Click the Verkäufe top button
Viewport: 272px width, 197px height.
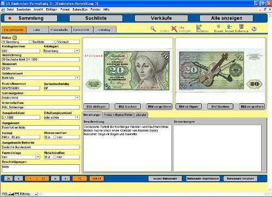(161, 18)
